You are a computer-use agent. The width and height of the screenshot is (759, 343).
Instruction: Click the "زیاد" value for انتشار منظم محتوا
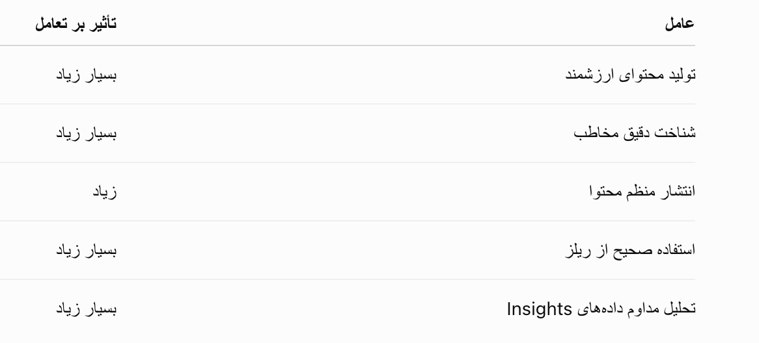click(x=105, y=192)
